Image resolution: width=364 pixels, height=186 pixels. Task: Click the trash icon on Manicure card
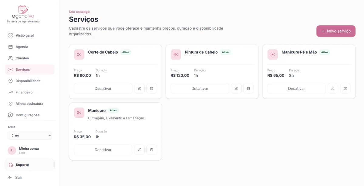point(152,150)
